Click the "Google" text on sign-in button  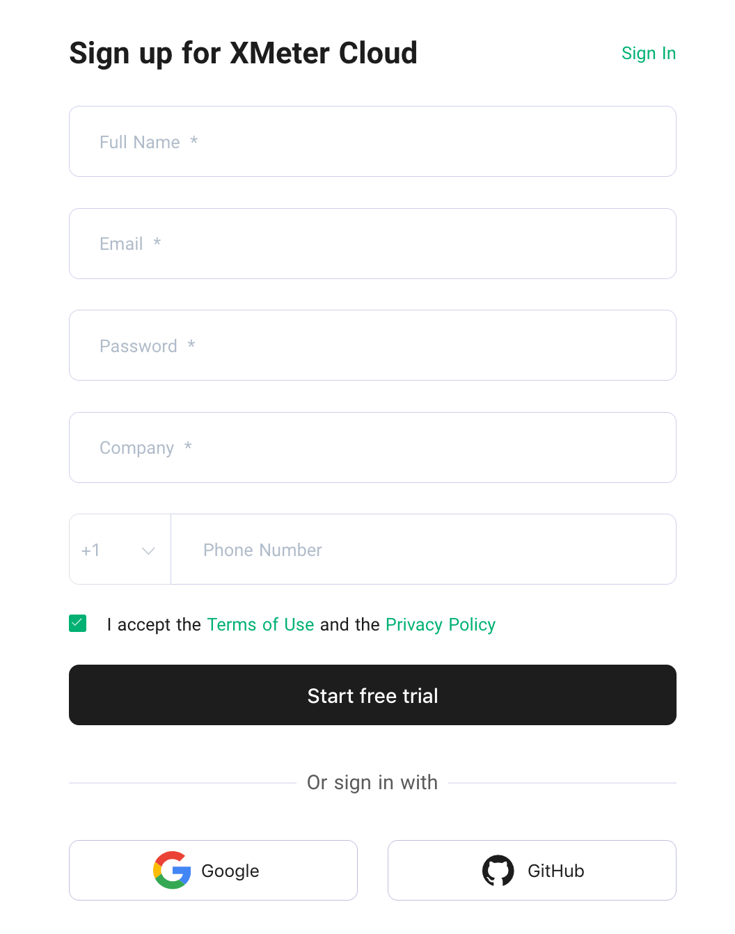click(x=230, y=871)
